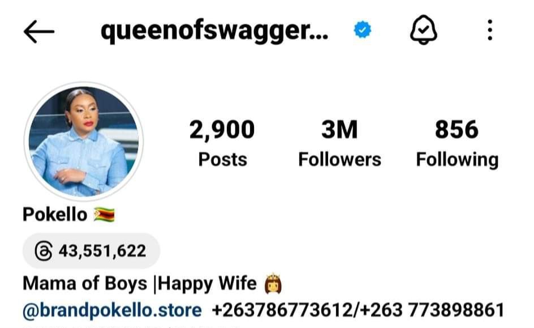Open the profile picture
The image size is (534, 328).
click(x=84, y=141)
